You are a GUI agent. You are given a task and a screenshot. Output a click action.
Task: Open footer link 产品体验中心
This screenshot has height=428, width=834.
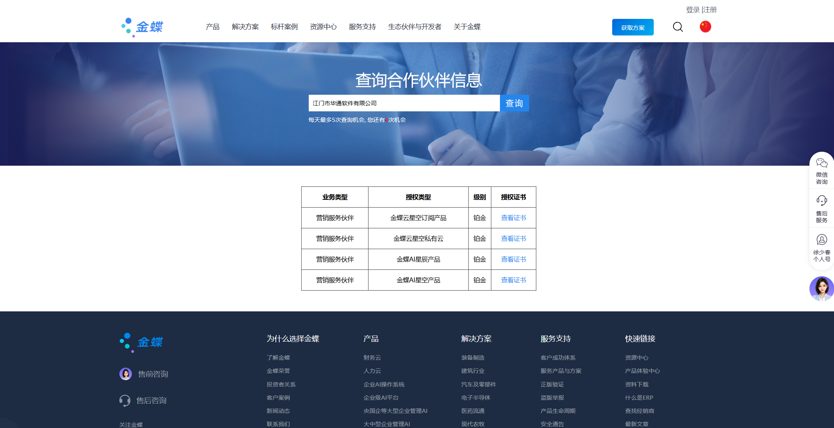(x=642, y=371)
